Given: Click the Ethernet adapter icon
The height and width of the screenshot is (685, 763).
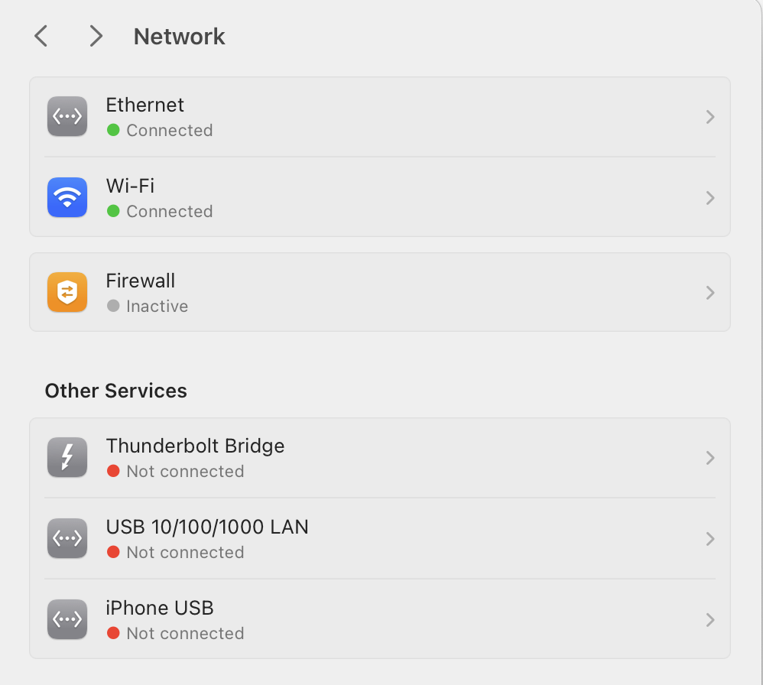Looking at the screenshot, I should (67, 116).
